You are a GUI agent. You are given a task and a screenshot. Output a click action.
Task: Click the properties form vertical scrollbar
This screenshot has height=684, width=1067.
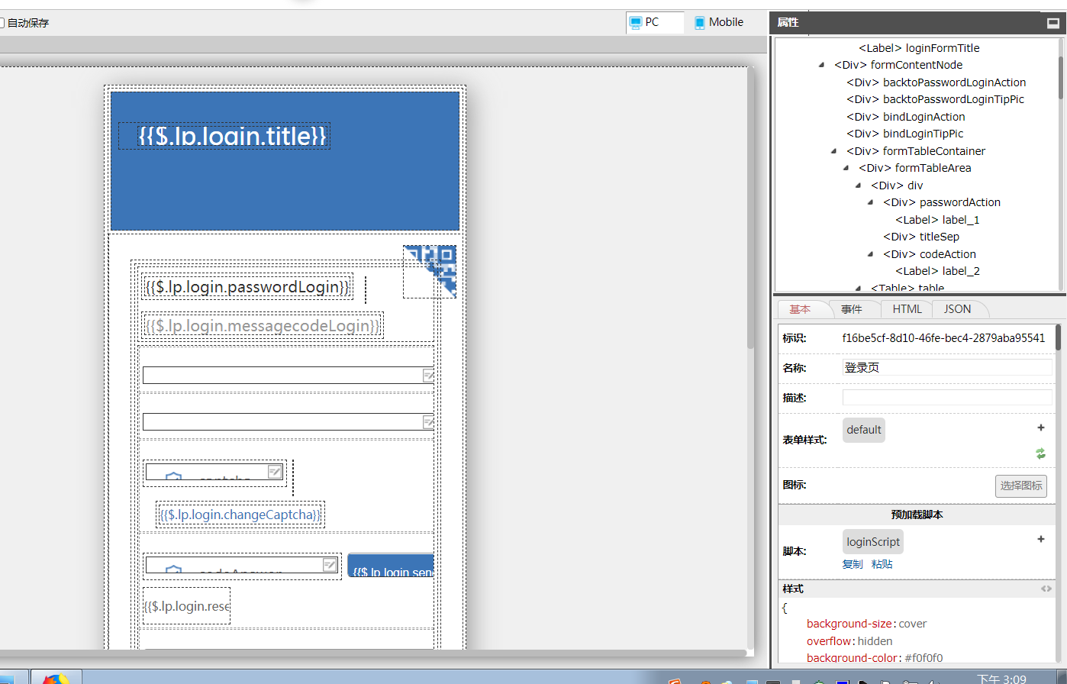[x=1058, y=337]
